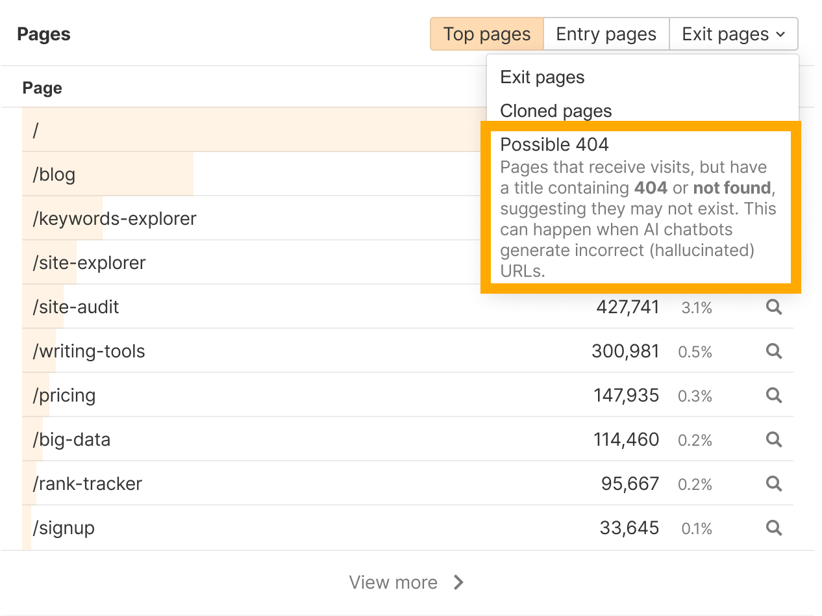Click the /pricing page entry

[x=65, y=395]
